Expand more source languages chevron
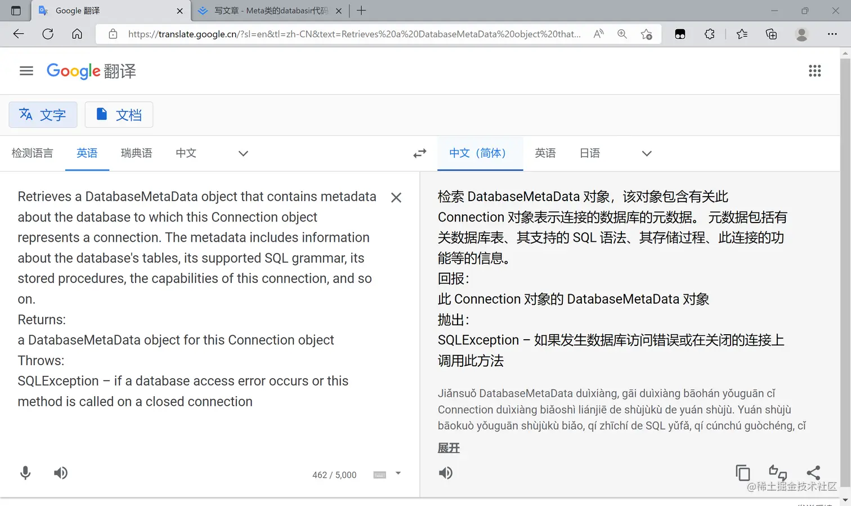The height and width of the screenshot is (506, 851). tap(243, 153)
